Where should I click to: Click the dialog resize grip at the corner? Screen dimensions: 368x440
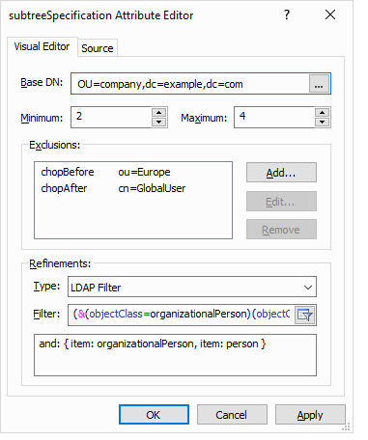346,427
